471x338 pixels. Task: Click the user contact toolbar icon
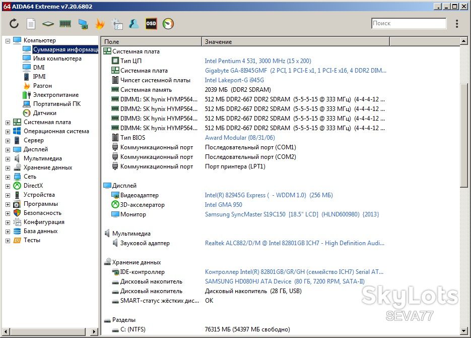tap(133, 23)
